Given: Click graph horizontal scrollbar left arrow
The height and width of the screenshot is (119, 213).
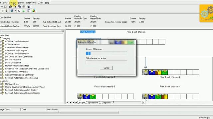Looking at the screenshot, I should coord(143,103).
